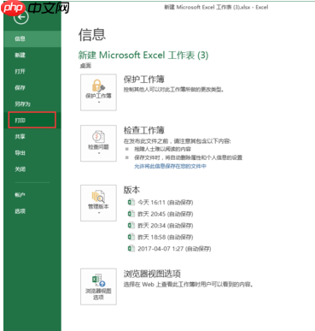The width and height of the screenshot is (315, 331).
Task: Choose 另存为 (Save As) in the sidebar
Action: coord(32,103)
